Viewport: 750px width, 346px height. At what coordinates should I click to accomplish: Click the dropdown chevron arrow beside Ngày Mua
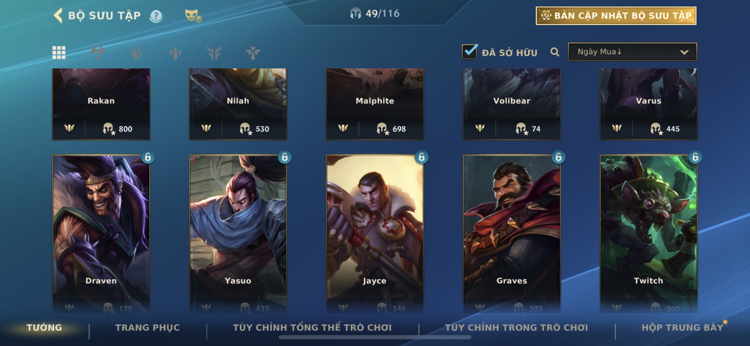coord(684,52)
